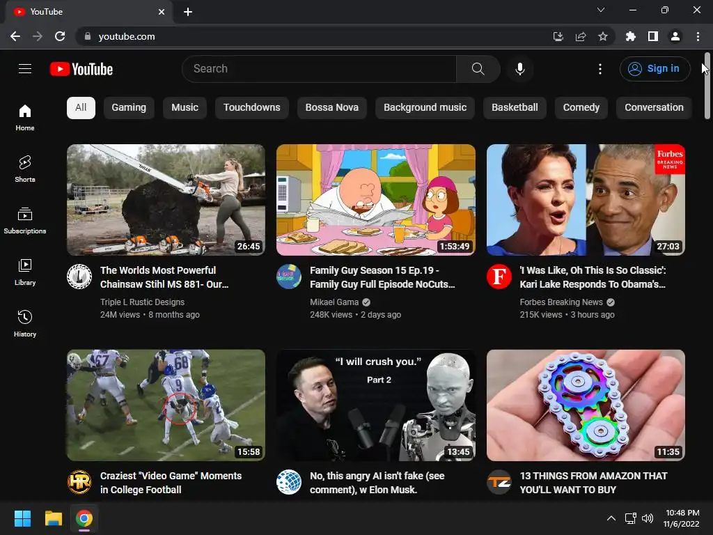The image size is (713, 535).
Task: Show hidden system tray icons chevron
Action: click(x=611, y=518)
